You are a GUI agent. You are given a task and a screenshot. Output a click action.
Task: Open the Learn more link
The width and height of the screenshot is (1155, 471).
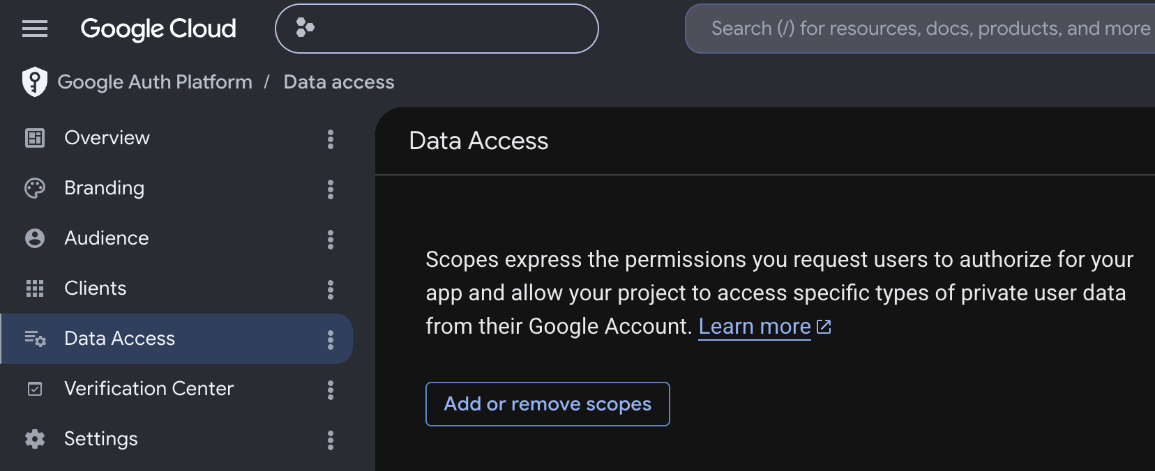click(x=755, y=326)
